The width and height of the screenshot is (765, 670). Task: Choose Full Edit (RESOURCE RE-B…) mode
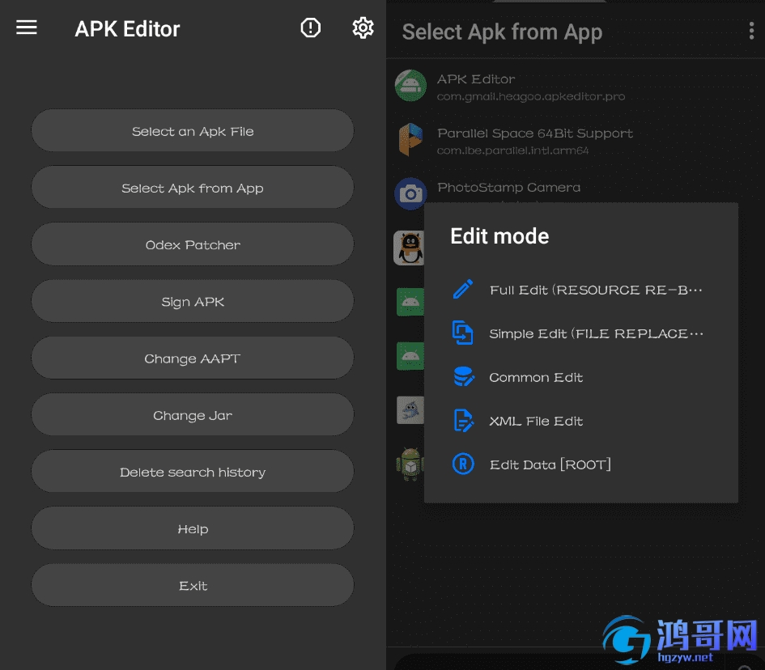click(580, 290)
